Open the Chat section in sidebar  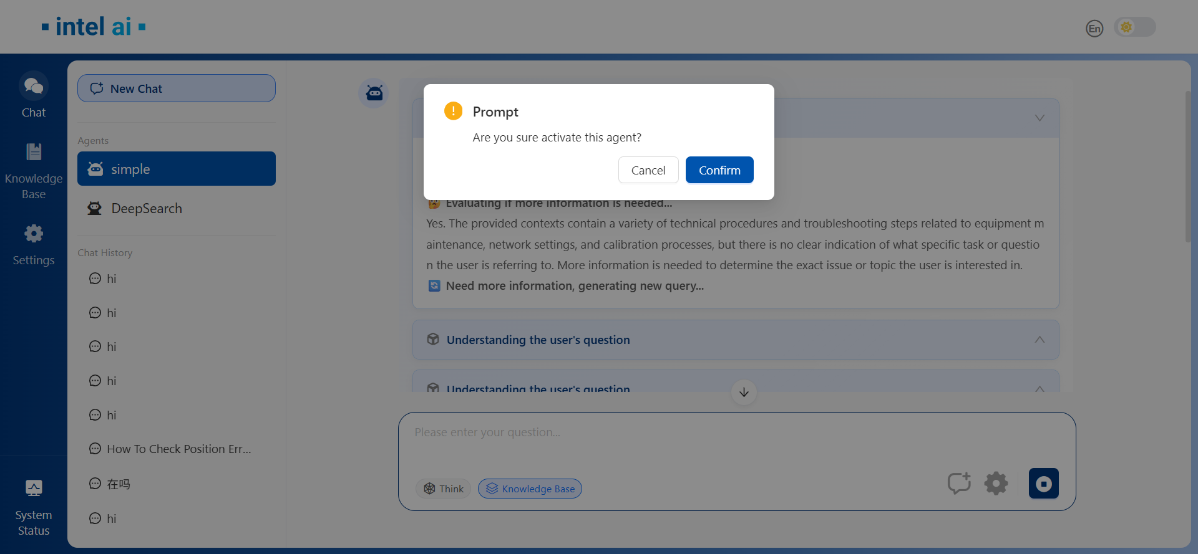click(x=34, y=95)
